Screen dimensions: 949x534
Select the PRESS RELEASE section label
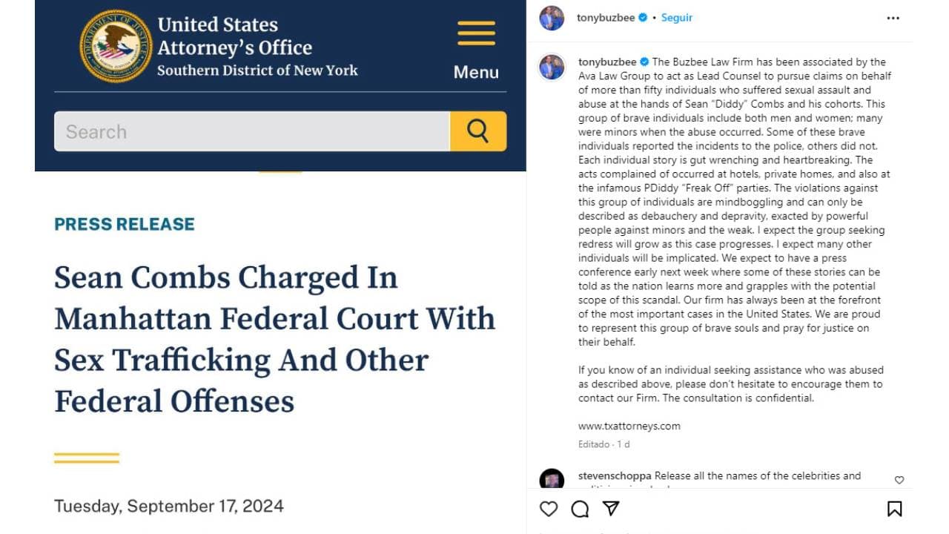(x=124, y=224)
